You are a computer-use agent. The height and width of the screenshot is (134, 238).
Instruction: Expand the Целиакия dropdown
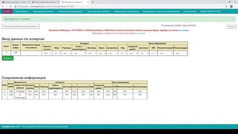144,53
